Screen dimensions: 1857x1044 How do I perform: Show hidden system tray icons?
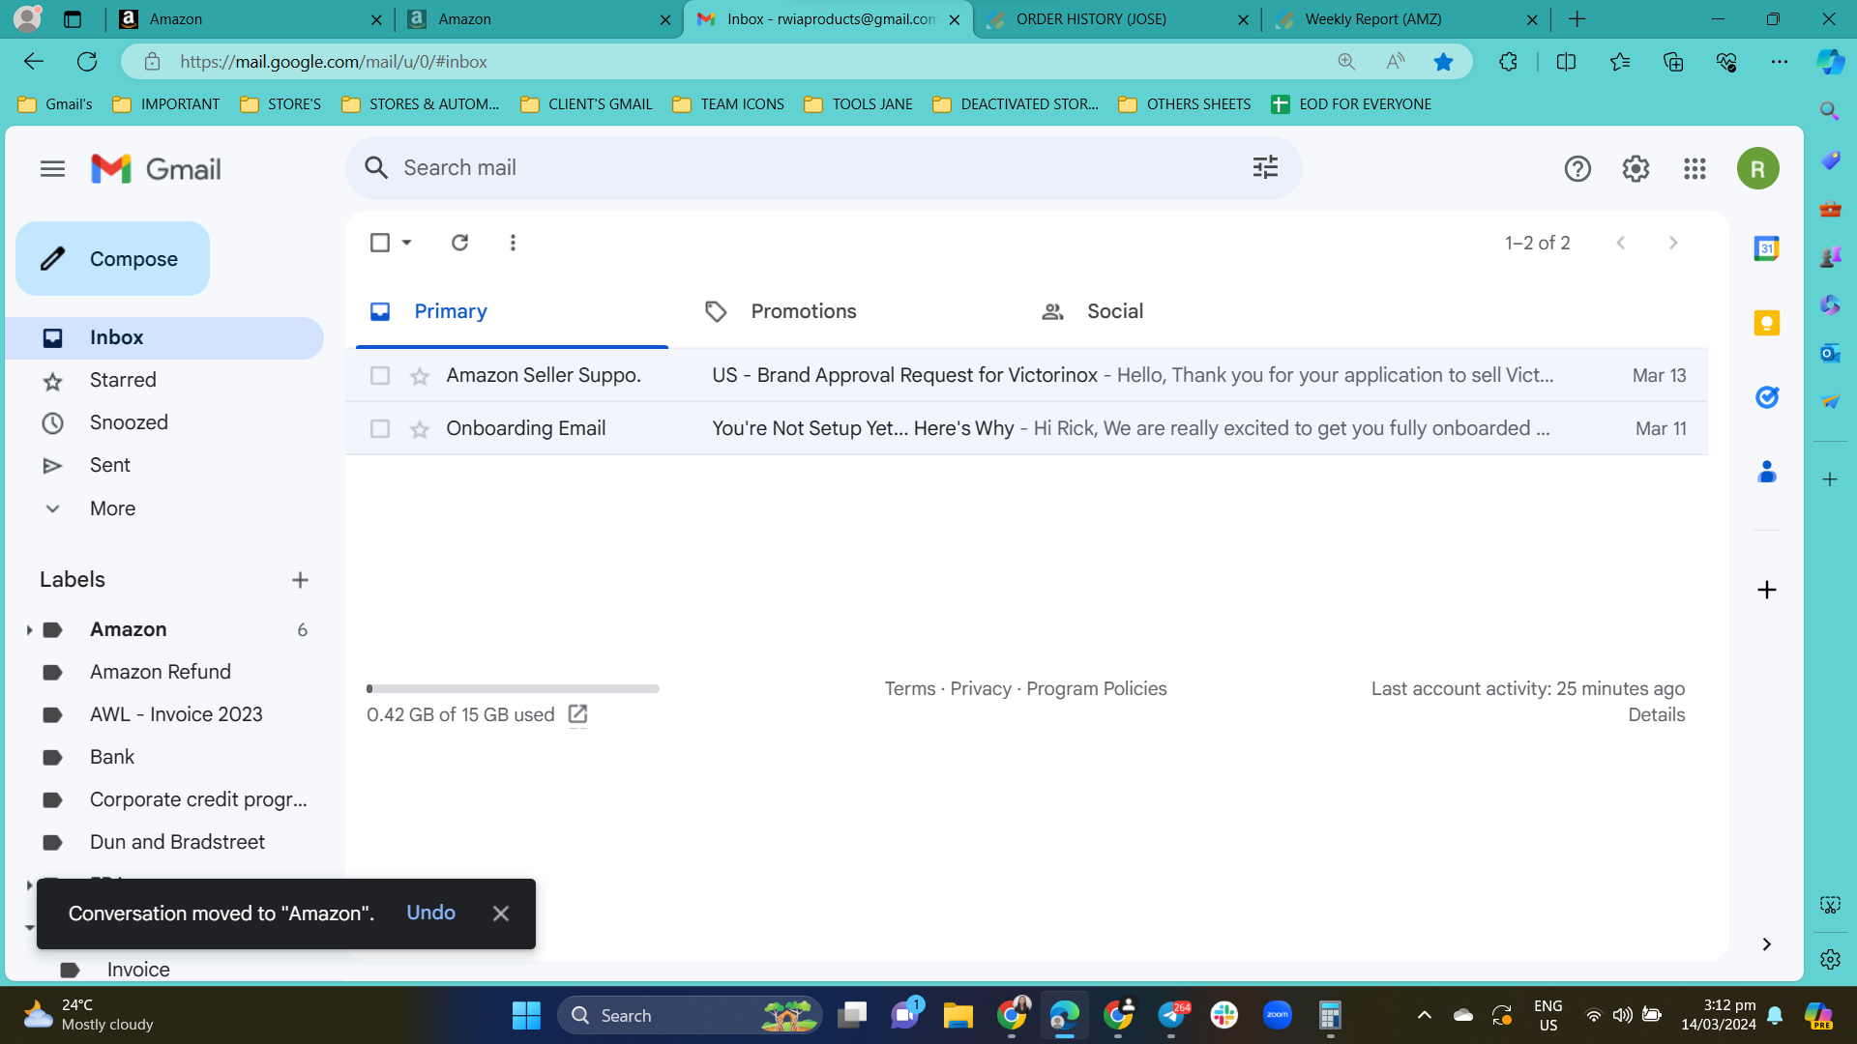[x=1424, y=1015]
